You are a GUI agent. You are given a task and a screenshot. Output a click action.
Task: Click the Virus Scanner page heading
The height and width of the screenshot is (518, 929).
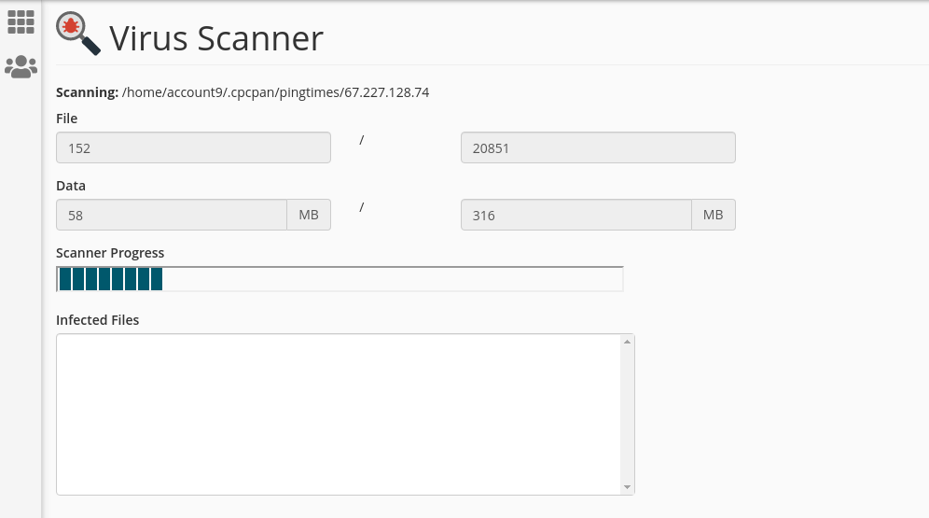click(x=216, y=38)
